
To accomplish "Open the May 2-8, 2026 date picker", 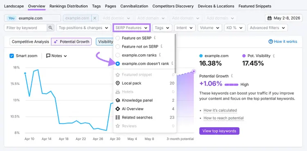I will [284, 18].
